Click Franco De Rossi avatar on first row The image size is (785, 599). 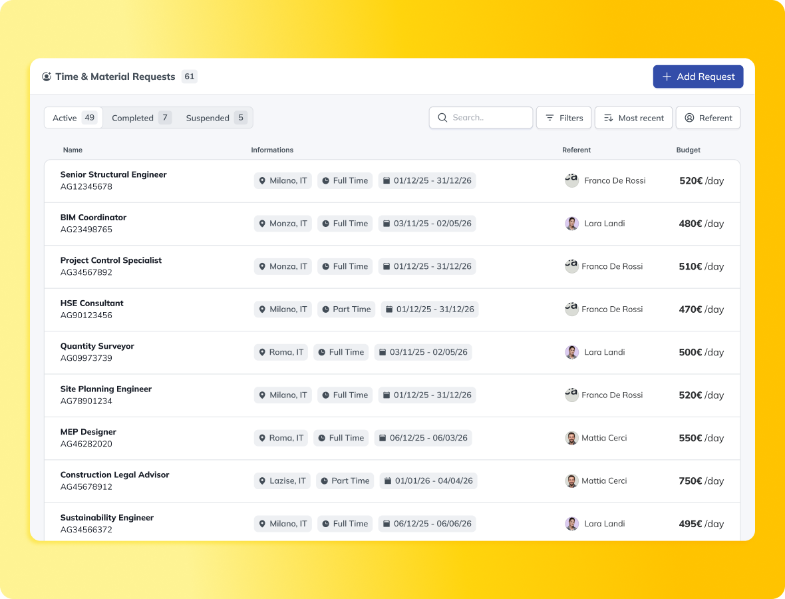point(571,180)
